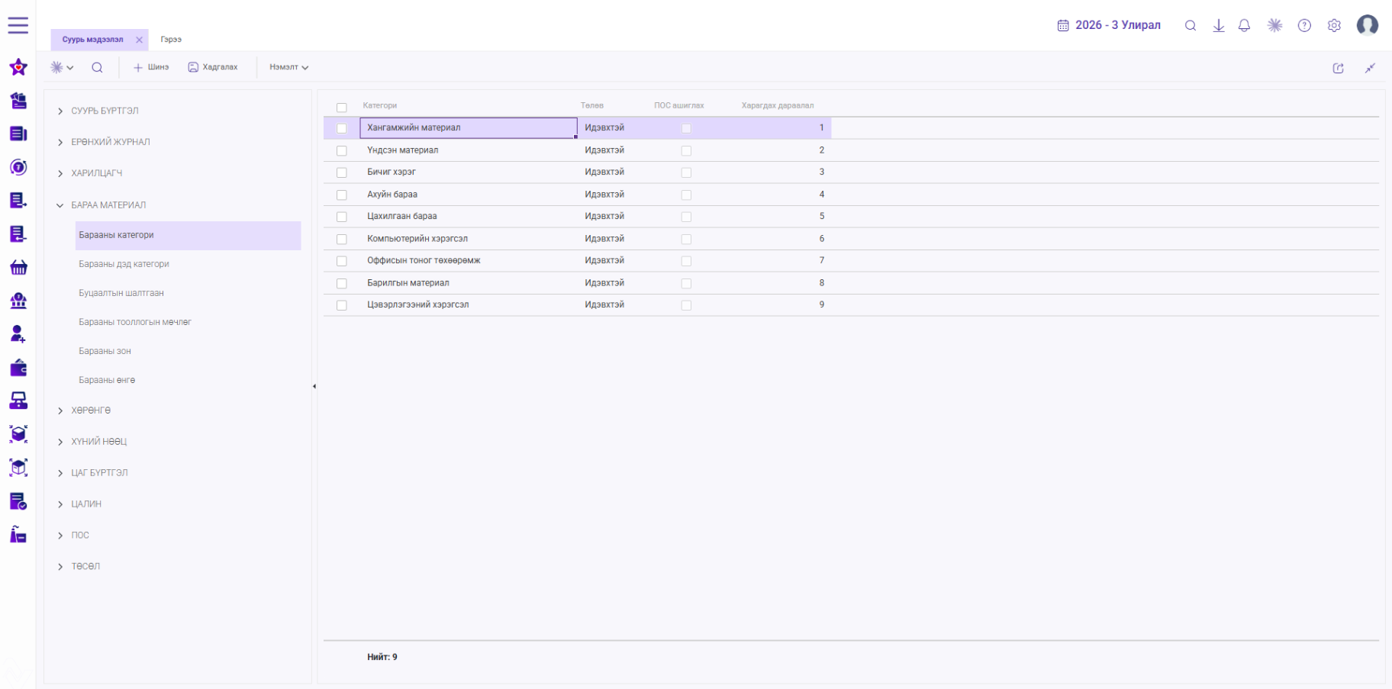Click the Хадгалах save button
The width and height of the screenshot is (1392, 689).
pos(213,67)
